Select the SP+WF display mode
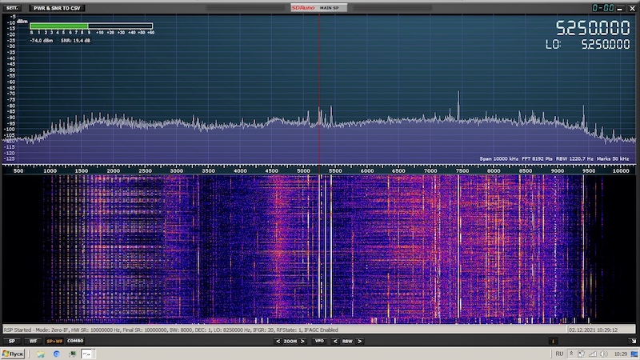This screenshot has height=360, width=640. point(54,341)
